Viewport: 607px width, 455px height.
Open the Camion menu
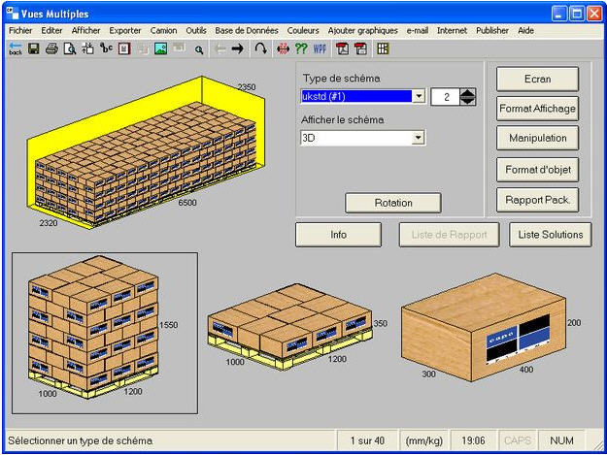(163, 31)
